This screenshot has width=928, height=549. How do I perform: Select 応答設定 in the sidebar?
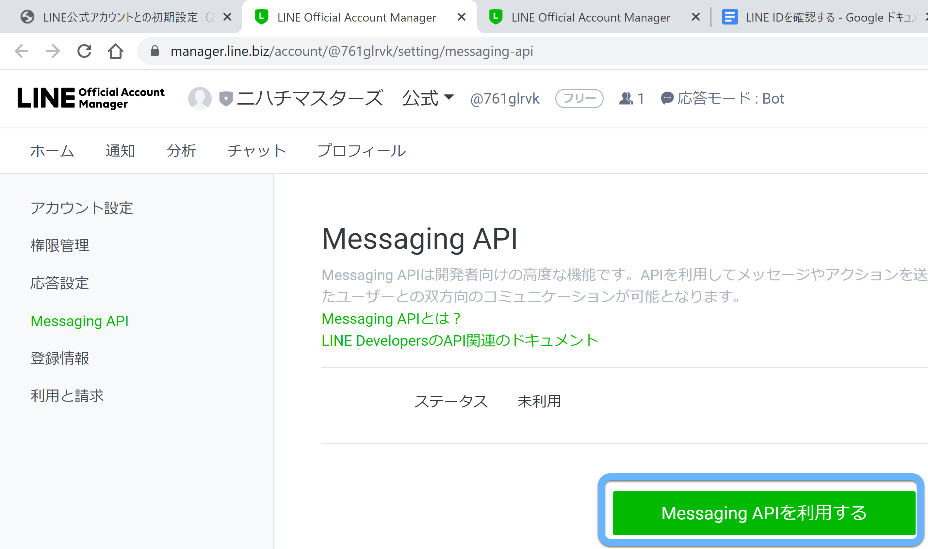point(59,283)
